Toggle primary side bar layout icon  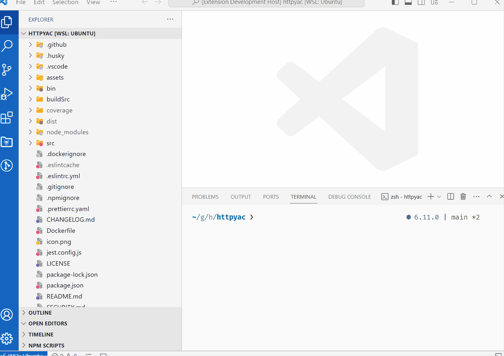pos(395,2)
